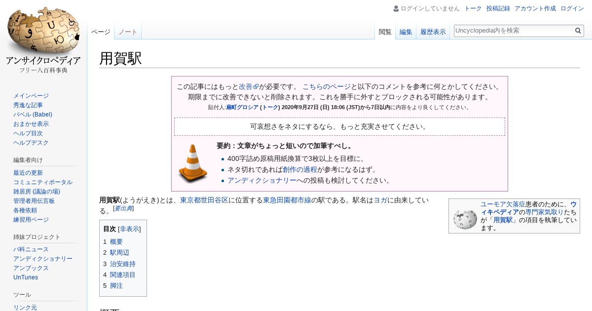
Task: Click アカウント作成 link
Action: pos(535,8)
